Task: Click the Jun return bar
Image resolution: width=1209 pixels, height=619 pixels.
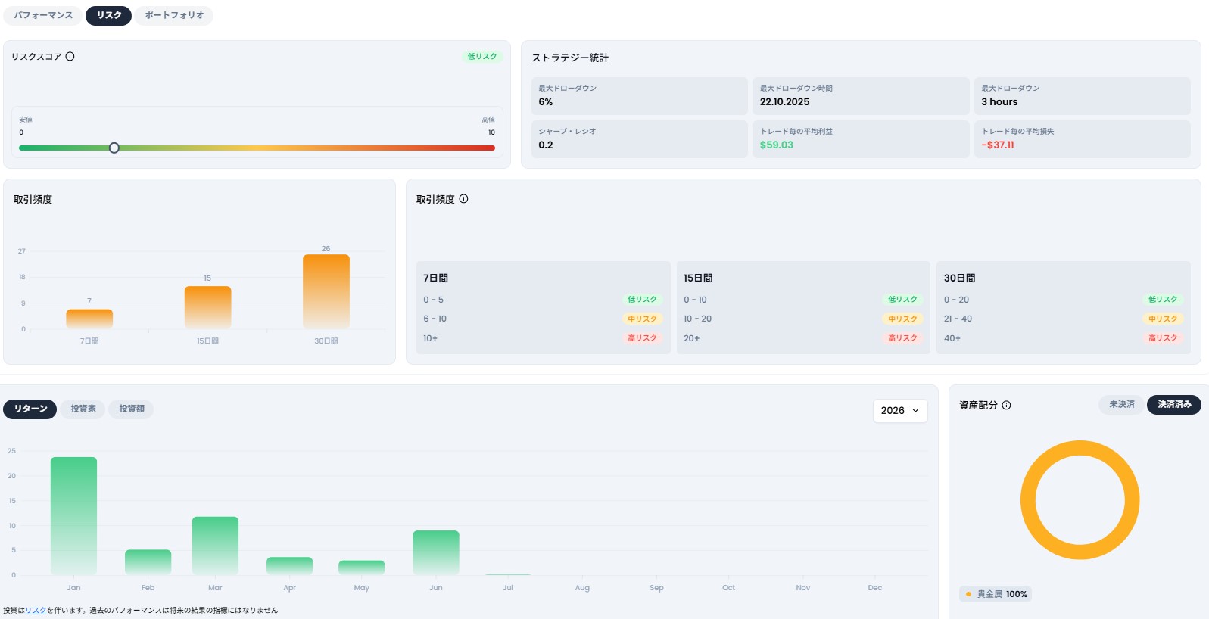Action: [436, 552]
